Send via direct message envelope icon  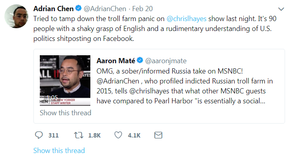click(x=158, y=135)
